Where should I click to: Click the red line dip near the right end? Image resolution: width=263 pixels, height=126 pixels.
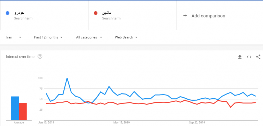pos(231,107)
